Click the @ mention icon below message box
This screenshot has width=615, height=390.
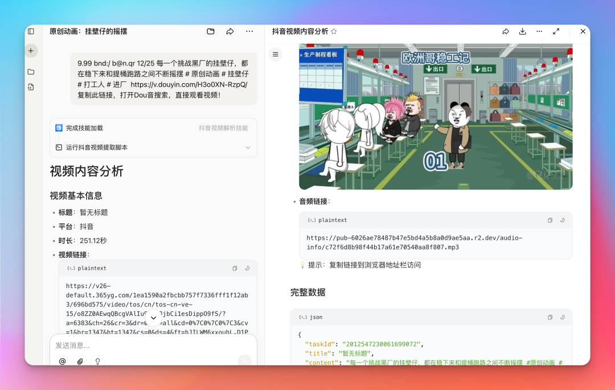tap(63, 361)
